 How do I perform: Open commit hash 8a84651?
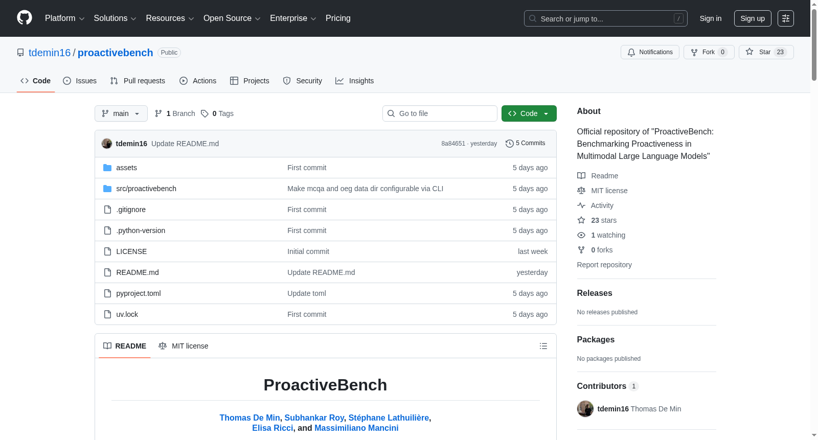[453, 144]
